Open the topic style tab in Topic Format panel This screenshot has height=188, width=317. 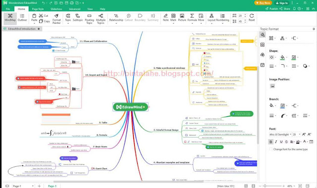point(263,35)
